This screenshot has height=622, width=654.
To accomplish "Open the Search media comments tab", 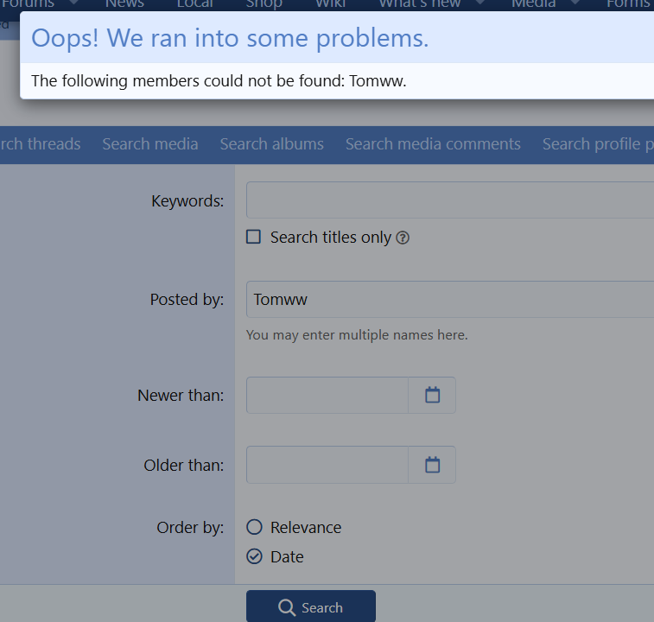I will (433, 144).
